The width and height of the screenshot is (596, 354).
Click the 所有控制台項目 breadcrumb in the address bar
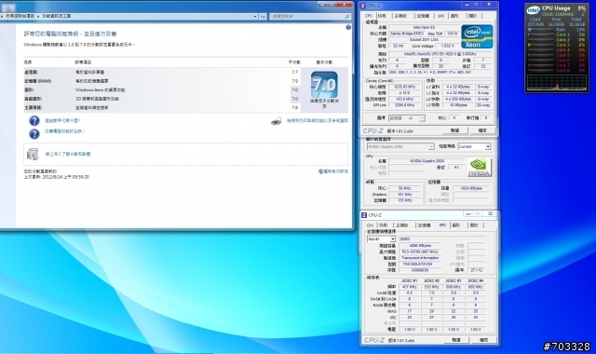click(20, 16)
